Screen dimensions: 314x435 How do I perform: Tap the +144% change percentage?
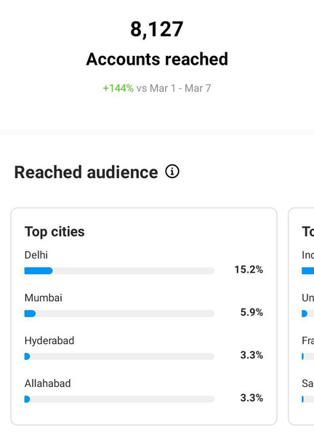[118, 88]
